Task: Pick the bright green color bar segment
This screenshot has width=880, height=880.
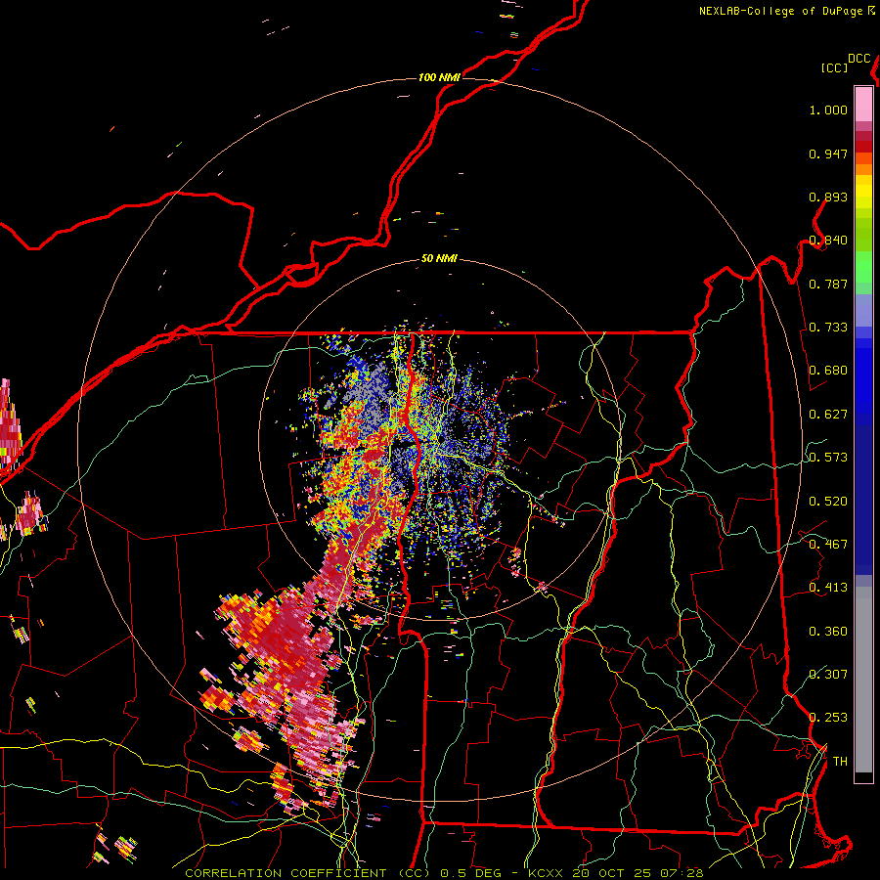Action: (x=863, y=267)
